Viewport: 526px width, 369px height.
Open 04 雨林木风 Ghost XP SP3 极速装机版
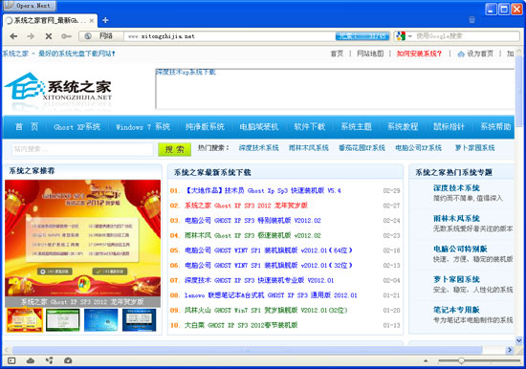pos(252,235)
